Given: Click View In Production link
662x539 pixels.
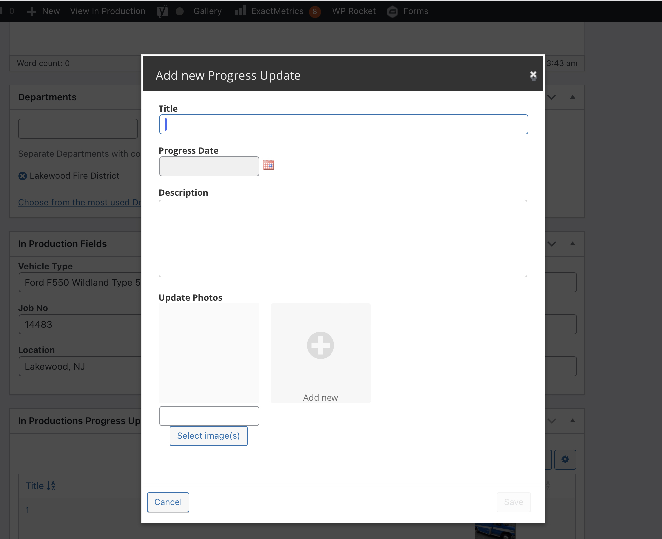Looking at the screenshot, I should [x=108, y=11].
